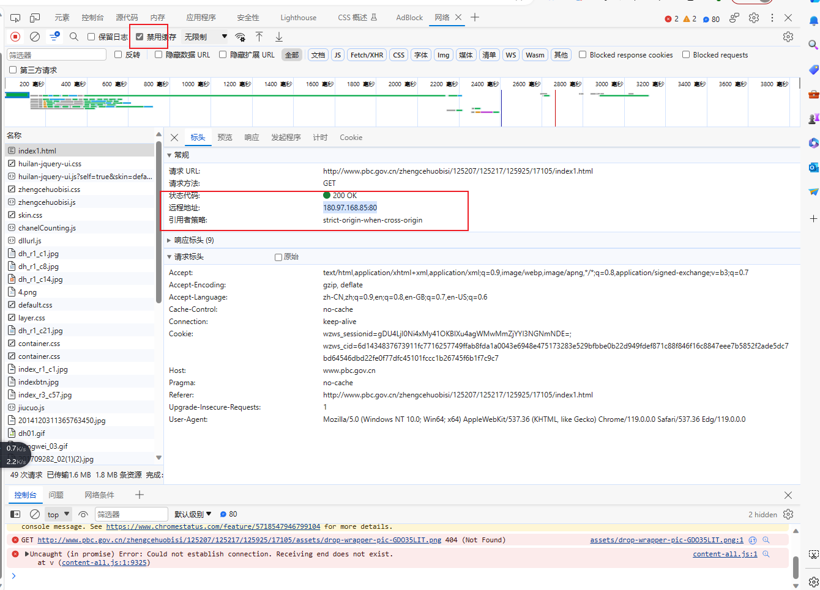The image size is (820, 590).
Task: Tick 隐藏数据 URL checkbox
Action: click(158, 54)
